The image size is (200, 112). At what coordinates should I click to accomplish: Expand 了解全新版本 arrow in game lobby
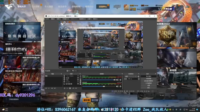(x=38, y=99)
